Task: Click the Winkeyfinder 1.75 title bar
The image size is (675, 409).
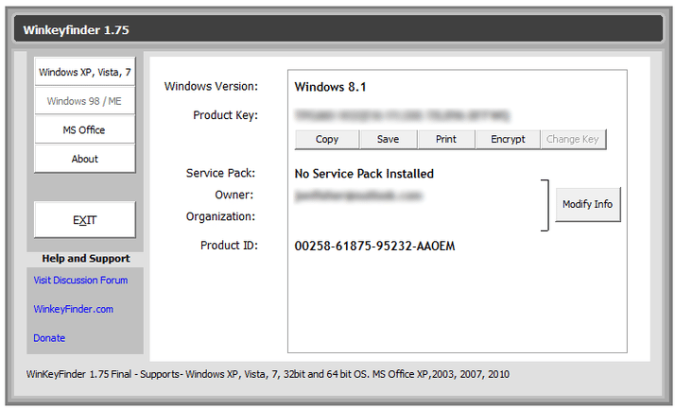Action: (337, 29)
